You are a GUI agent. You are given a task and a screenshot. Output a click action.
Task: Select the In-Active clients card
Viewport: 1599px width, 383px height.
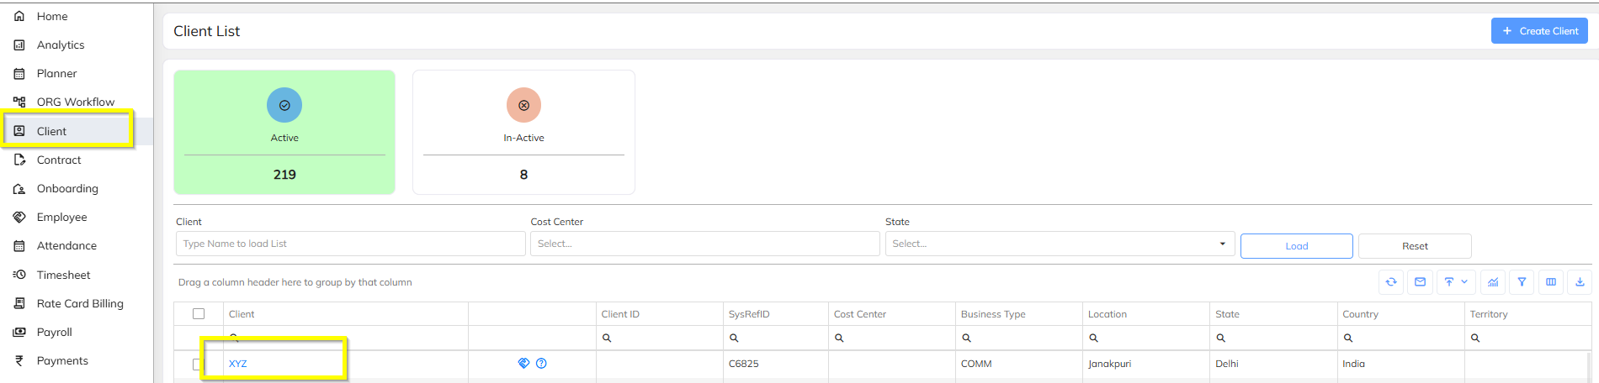pos(523,132)
